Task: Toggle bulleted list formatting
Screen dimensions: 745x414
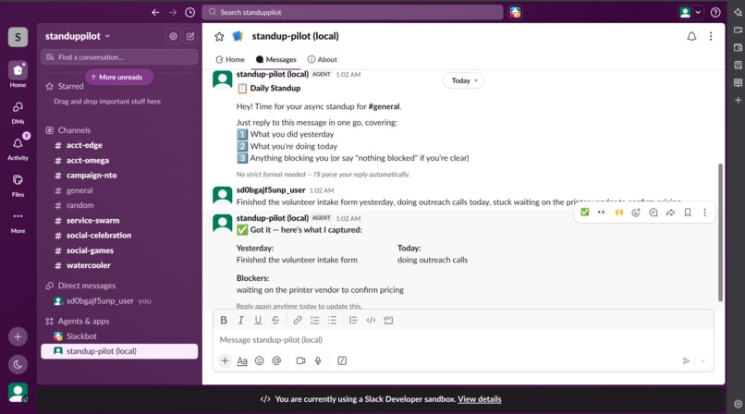Action: [x=332, y=321]
